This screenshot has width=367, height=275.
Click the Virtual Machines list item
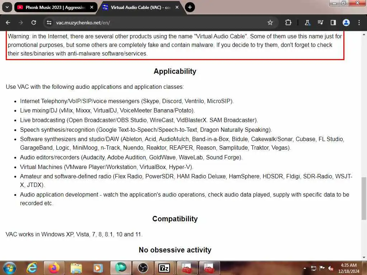pos(106,167)
